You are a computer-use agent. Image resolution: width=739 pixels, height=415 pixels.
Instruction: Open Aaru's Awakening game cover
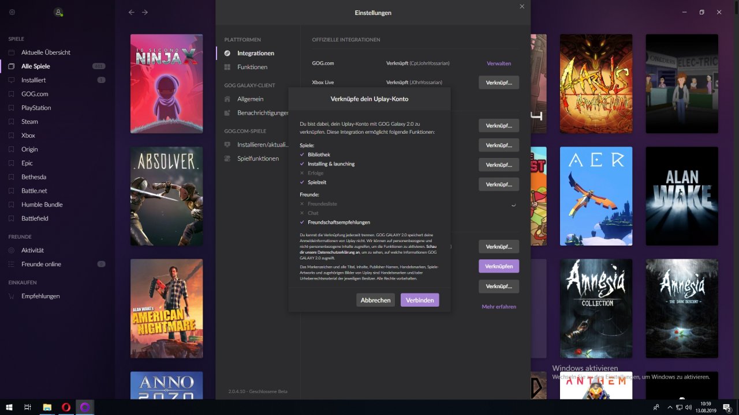(596, 84)
